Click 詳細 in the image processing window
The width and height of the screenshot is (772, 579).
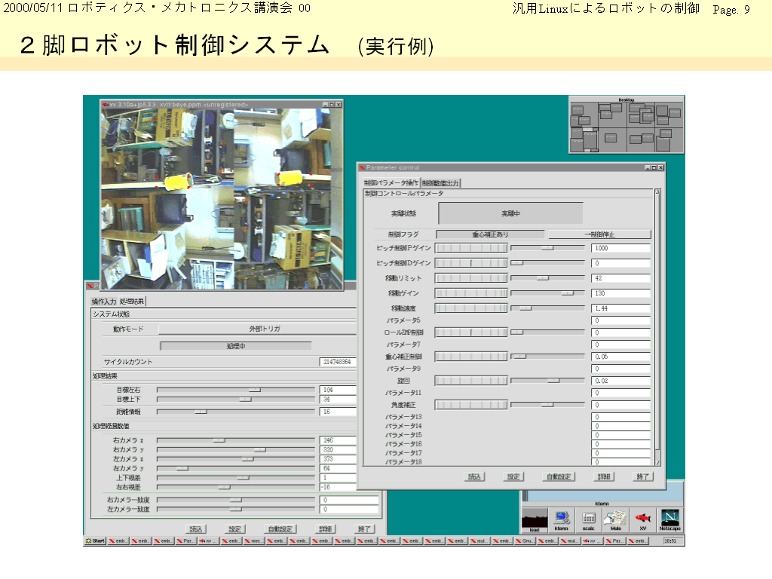(325, 528)
